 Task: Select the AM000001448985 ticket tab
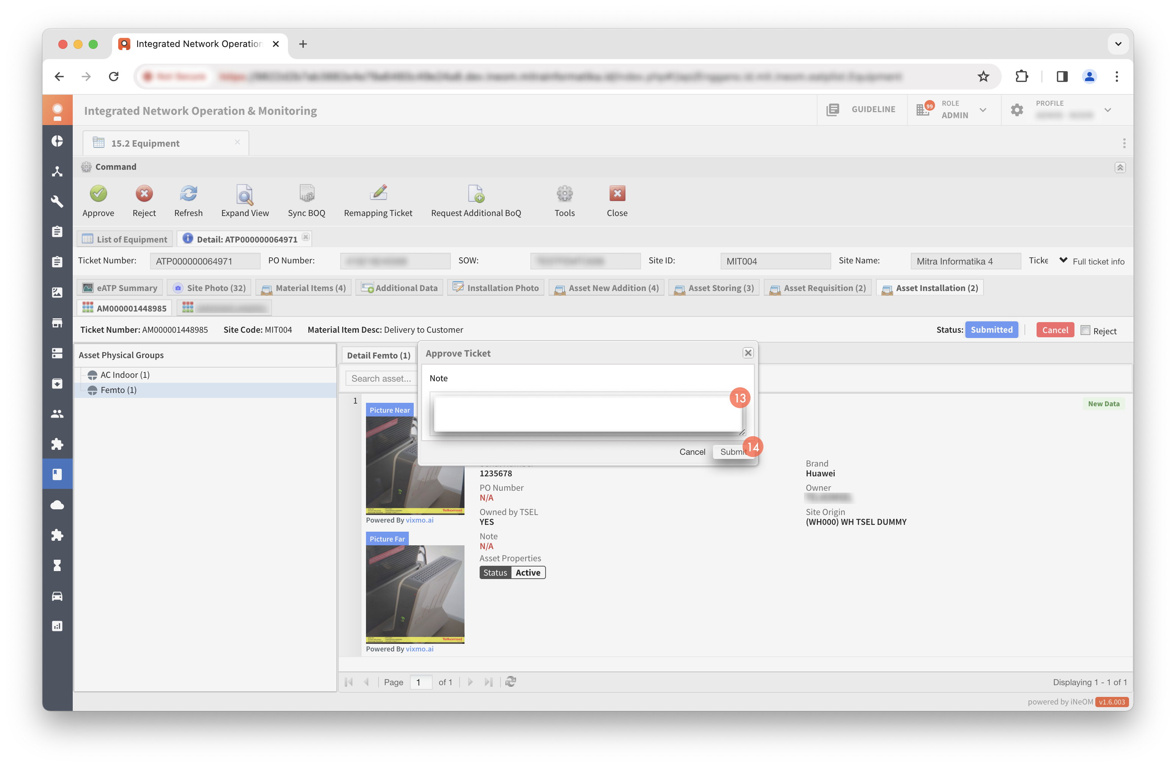click(x=125, y=308)
